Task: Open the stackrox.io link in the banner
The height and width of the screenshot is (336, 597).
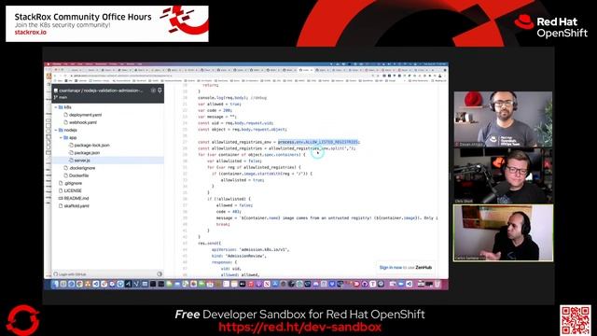Action: [x=30, y=33]
